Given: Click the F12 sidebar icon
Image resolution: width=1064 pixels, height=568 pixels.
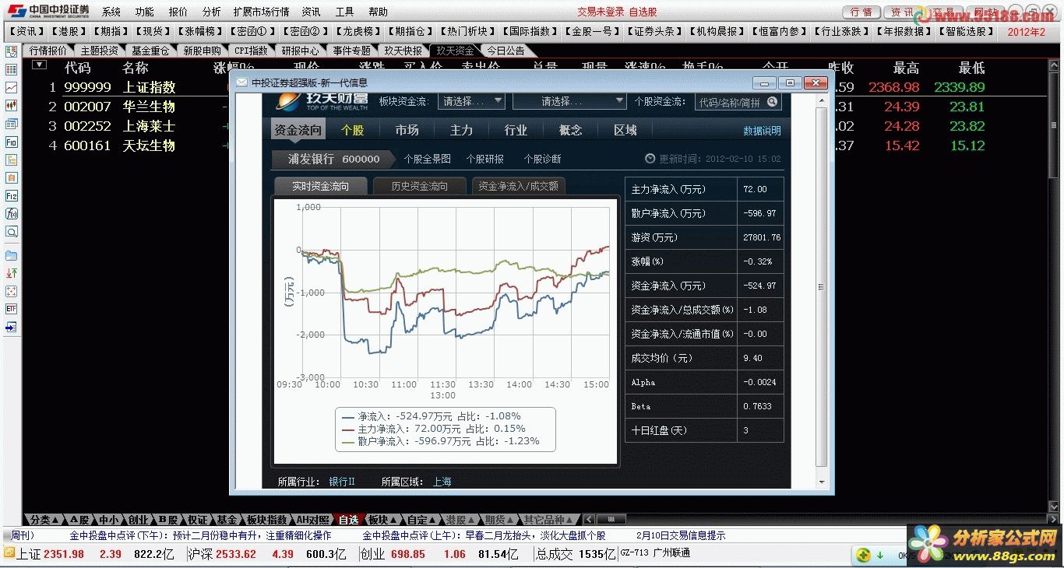Looking at the screenshot, I should point(11,196).
